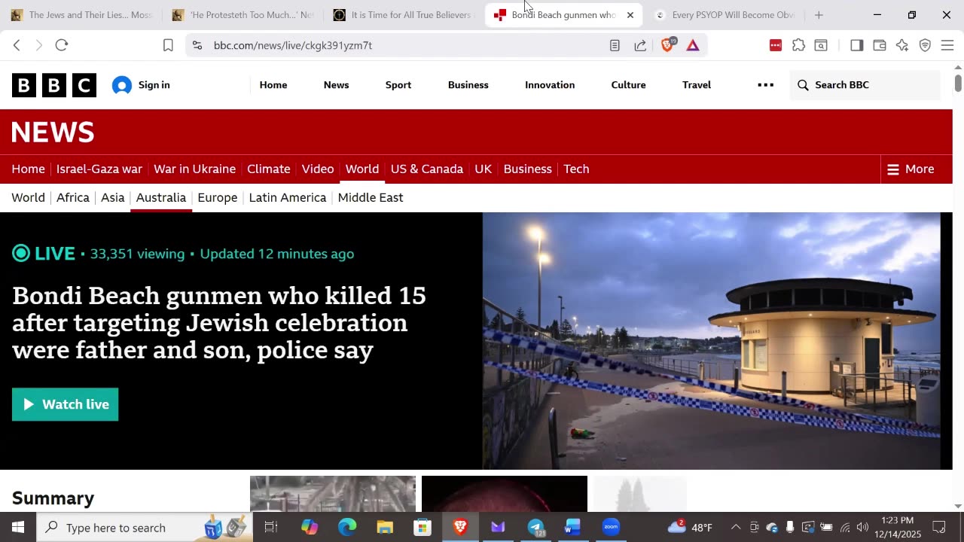Open Innovation section
Image resolution: width=964 pixels, height=542 pixels.
point(550,85)
